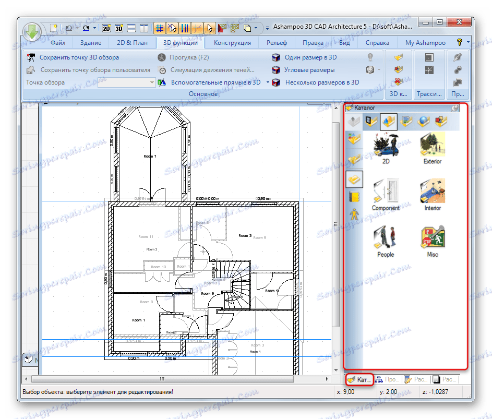The width and height of the screenshot is (492, 419).
Task: Open the Точка обзора dropdown
Action: [x=153, y=82]
